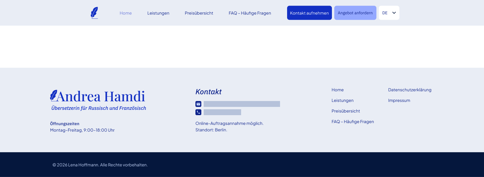Click the email envelope icon under Kontakt

pos(198,104)
